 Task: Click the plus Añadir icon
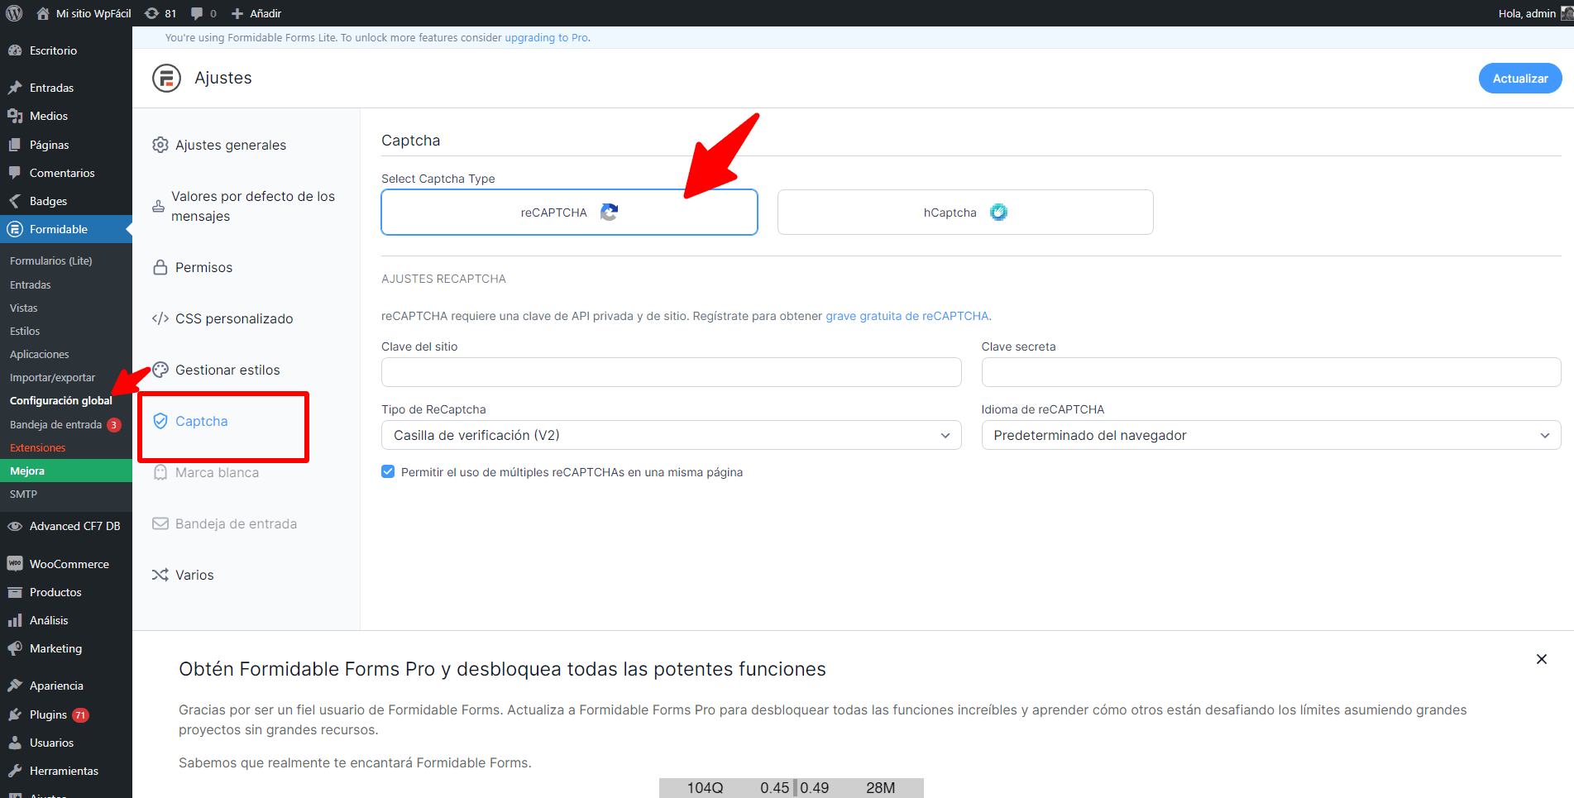[x=237, y=13]
